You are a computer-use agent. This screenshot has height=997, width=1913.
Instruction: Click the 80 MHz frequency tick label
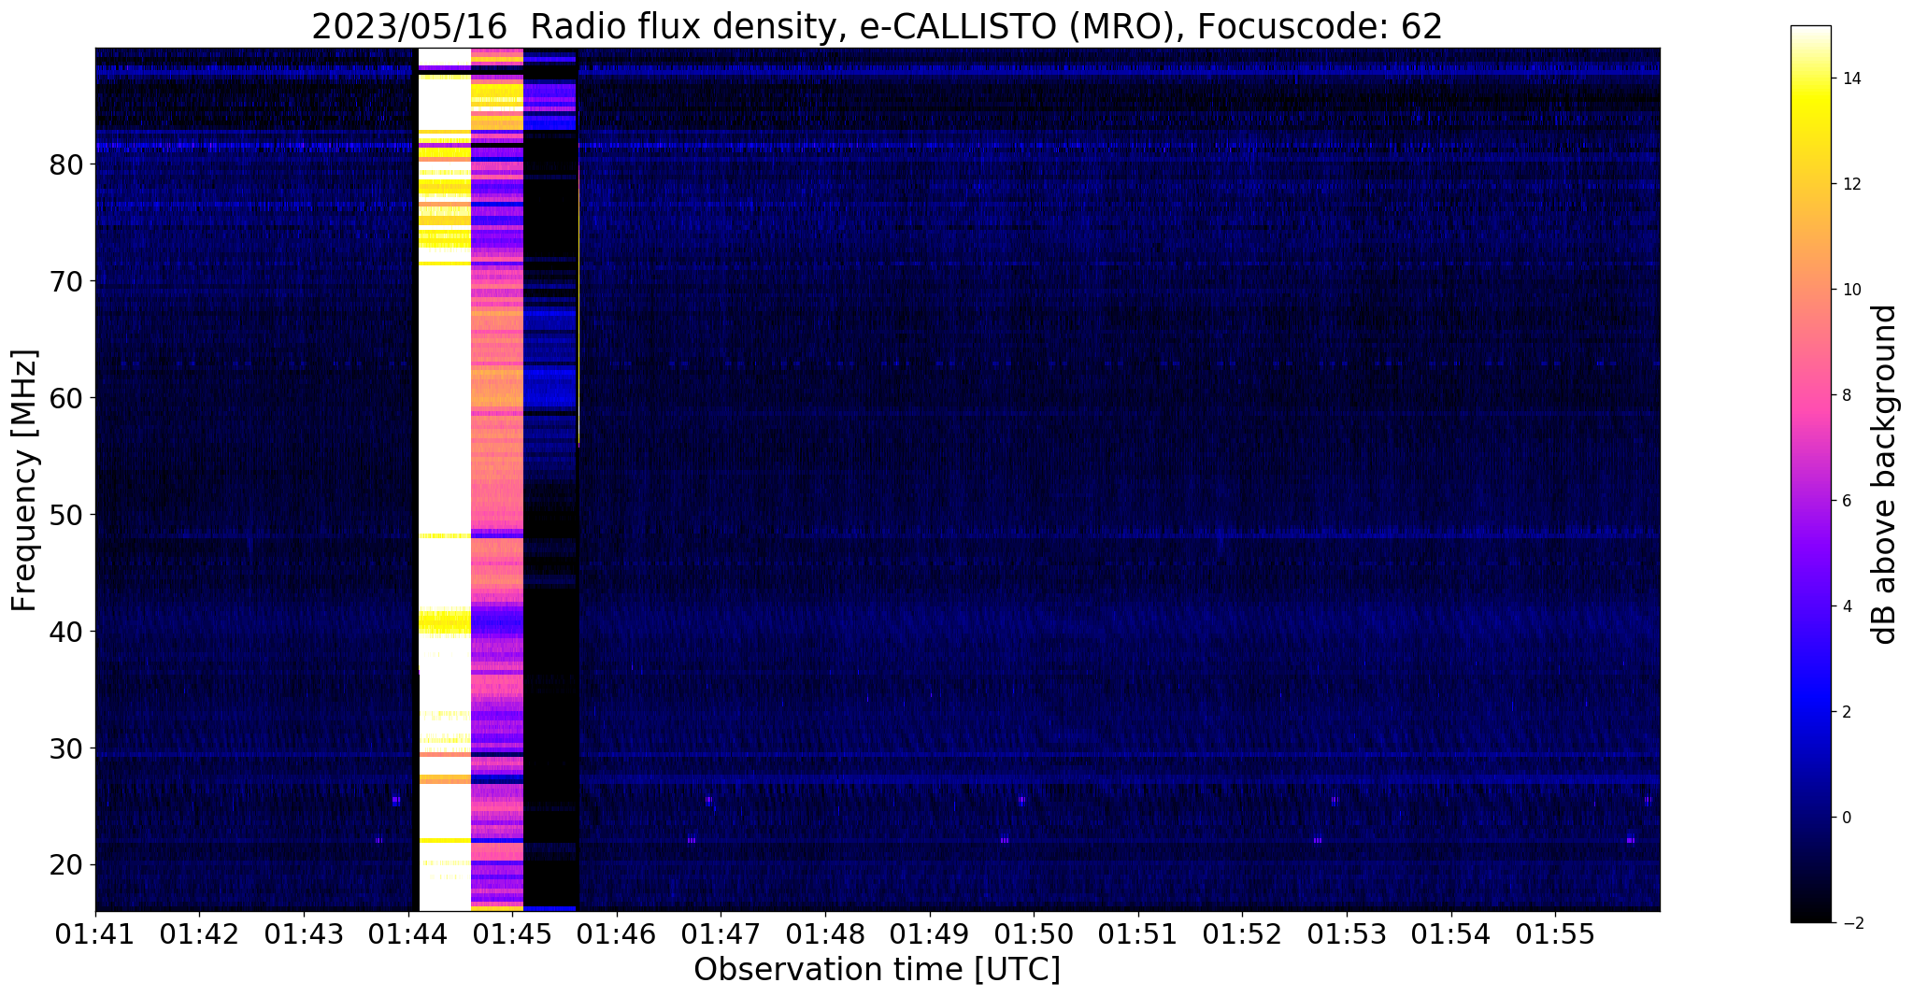(x=66, y=165)
